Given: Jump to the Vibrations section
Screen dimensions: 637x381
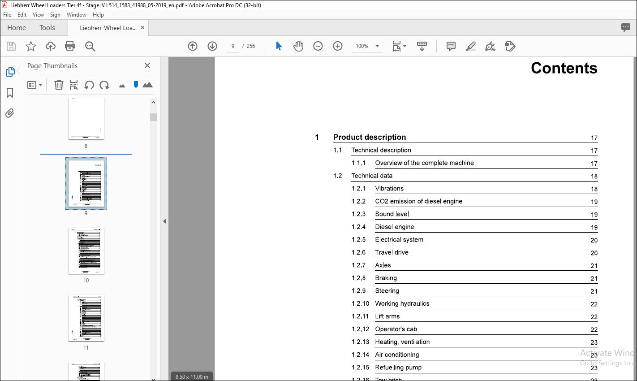Looking at the screenshot, I should coord(389,189).
